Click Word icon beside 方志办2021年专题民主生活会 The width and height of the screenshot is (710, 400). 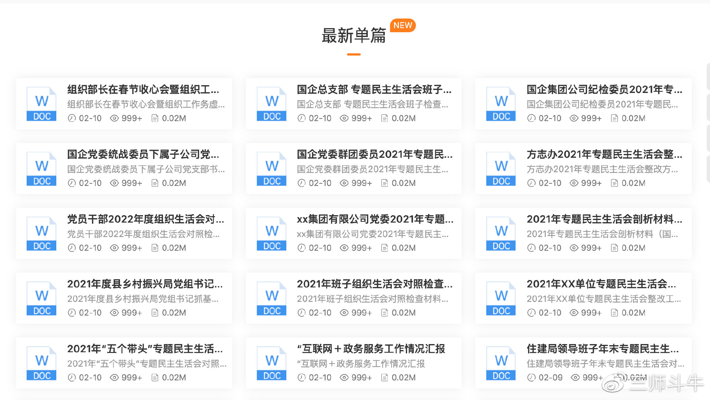501,169
